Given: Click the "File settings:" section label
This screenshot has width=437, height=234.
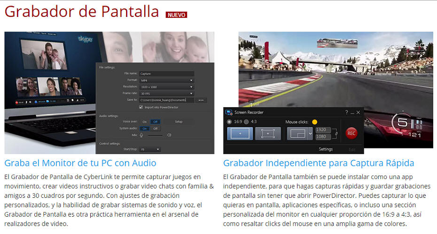Looking at the screenshot, I should coord(107,67).
